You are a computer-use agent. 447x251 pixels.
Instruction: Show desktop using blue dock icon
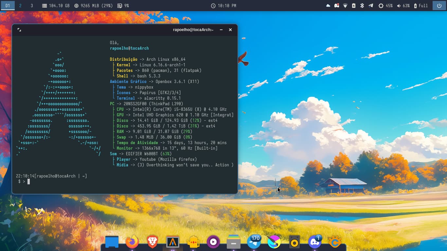(x=112, y=242)
